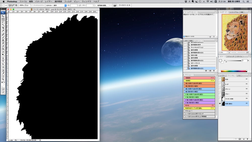Click the camera snapshot icon in History panel

210,71
